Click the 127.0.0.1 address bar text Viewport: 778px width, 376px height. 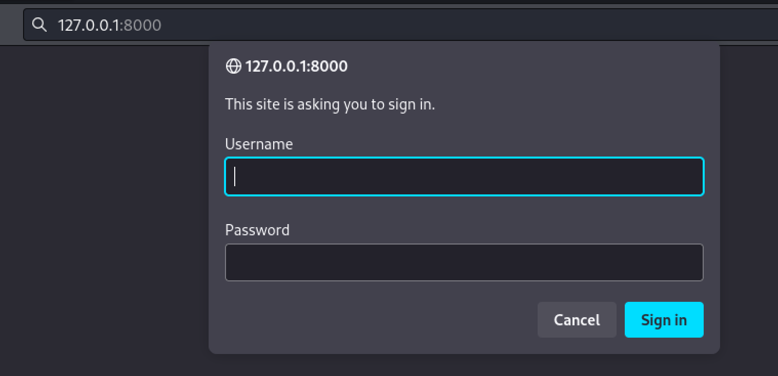coord(88,25)
